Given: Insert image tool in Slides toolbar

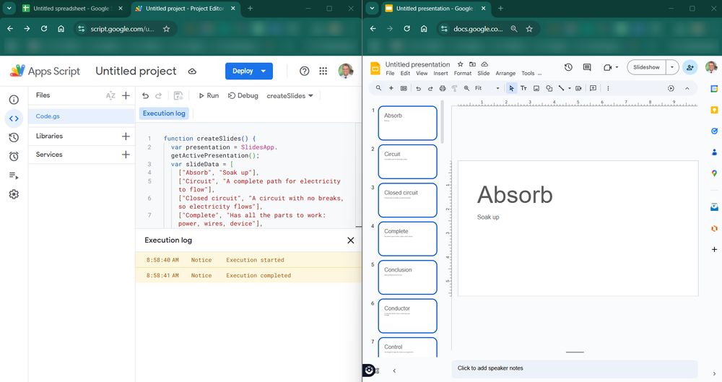Looking at the screenshot, I should [x=536, y=88].
